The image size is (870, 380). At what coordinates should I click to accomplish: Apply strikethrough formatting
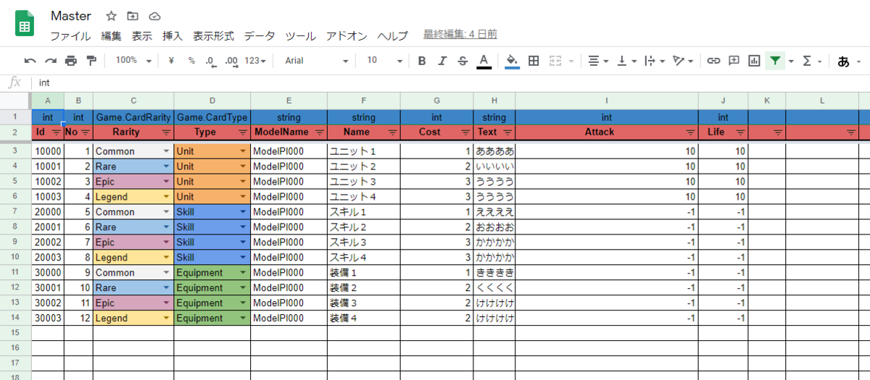[463, 61]
